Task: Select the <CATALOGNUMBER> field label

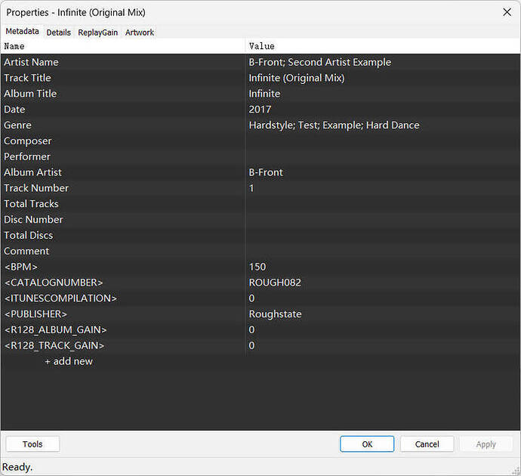Action: (x=54, y=283)
